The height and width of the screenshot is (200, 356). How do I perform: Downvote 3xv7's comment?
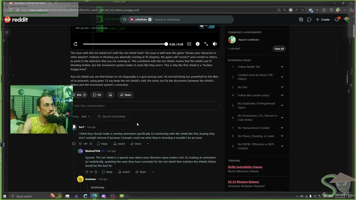(91, 144)
